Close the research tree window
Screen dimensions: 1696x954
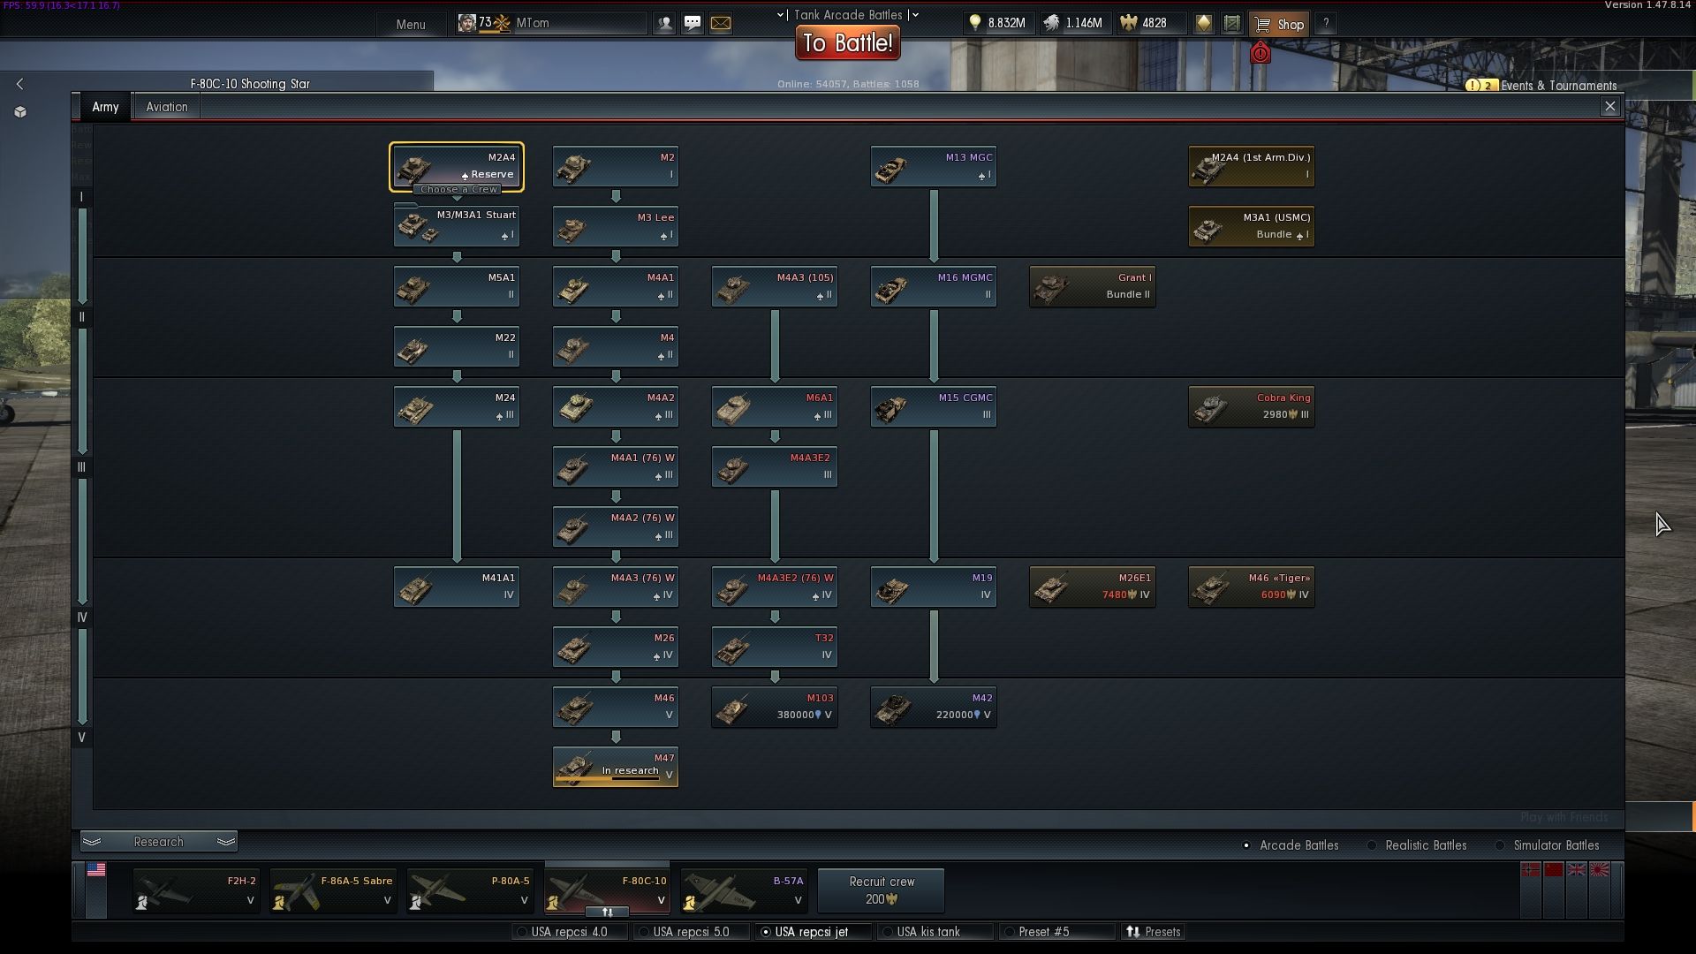click(x=1610, y=106)
